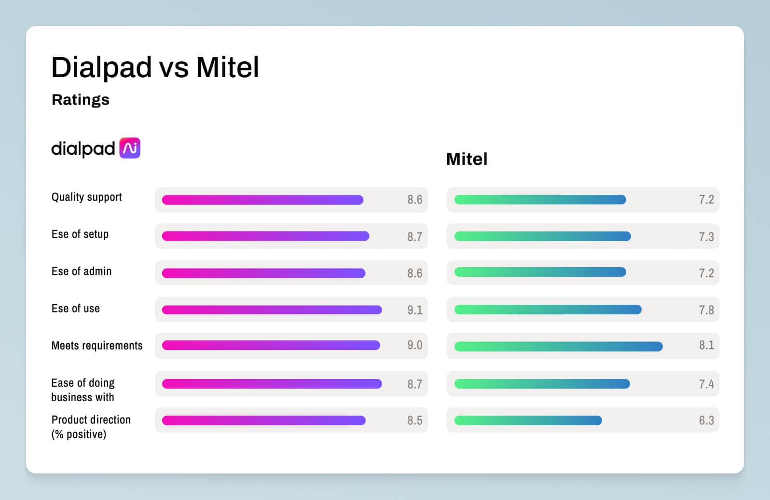Click Mitel's Product direction rating bar
The width and height of the screenshot is (770, 500).
point(528,420)
